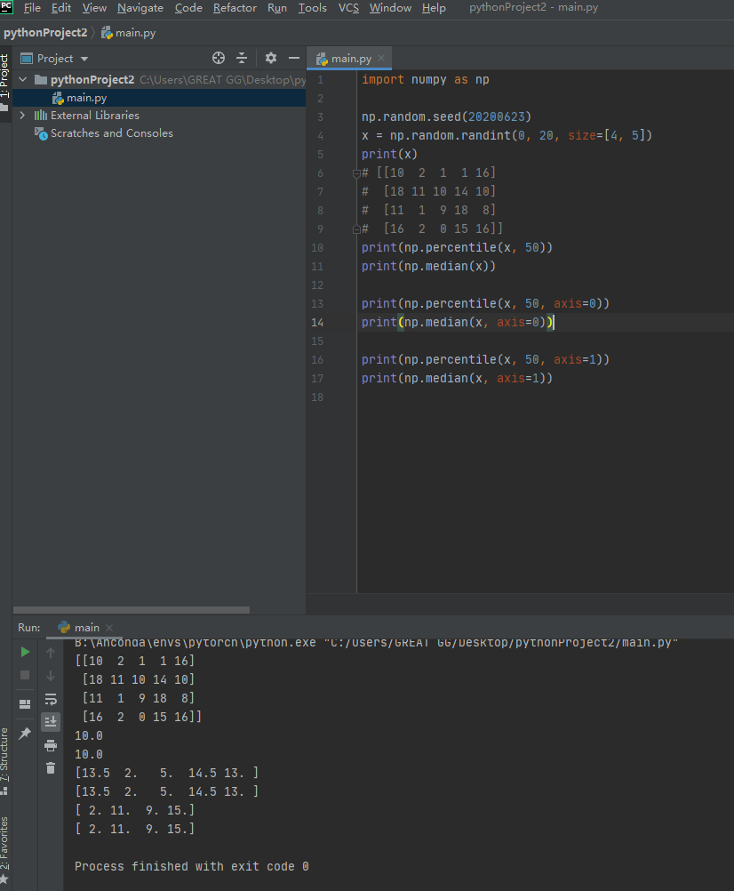Toggle soft-wrap in the Run console
Screen dimensions: 734x891
[x=51, y=701]
